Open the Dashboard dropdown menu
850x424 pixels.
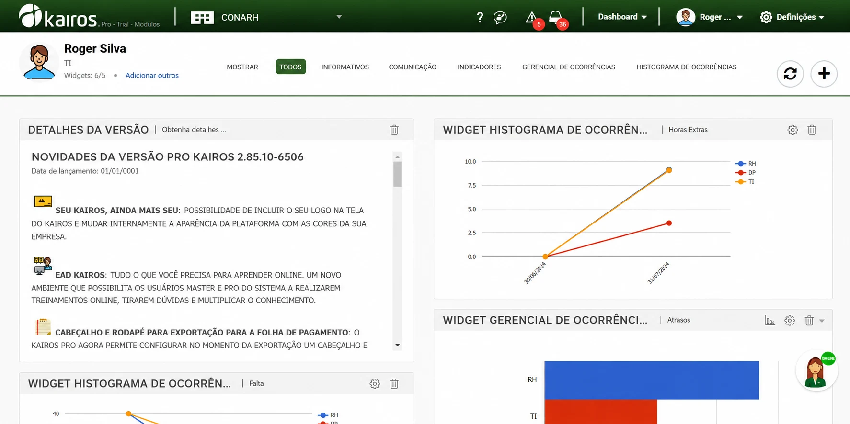coord(622,17)
